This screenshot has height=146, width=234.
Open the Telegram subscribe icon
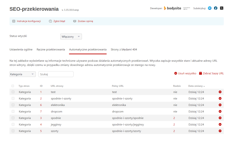[210, 8]
